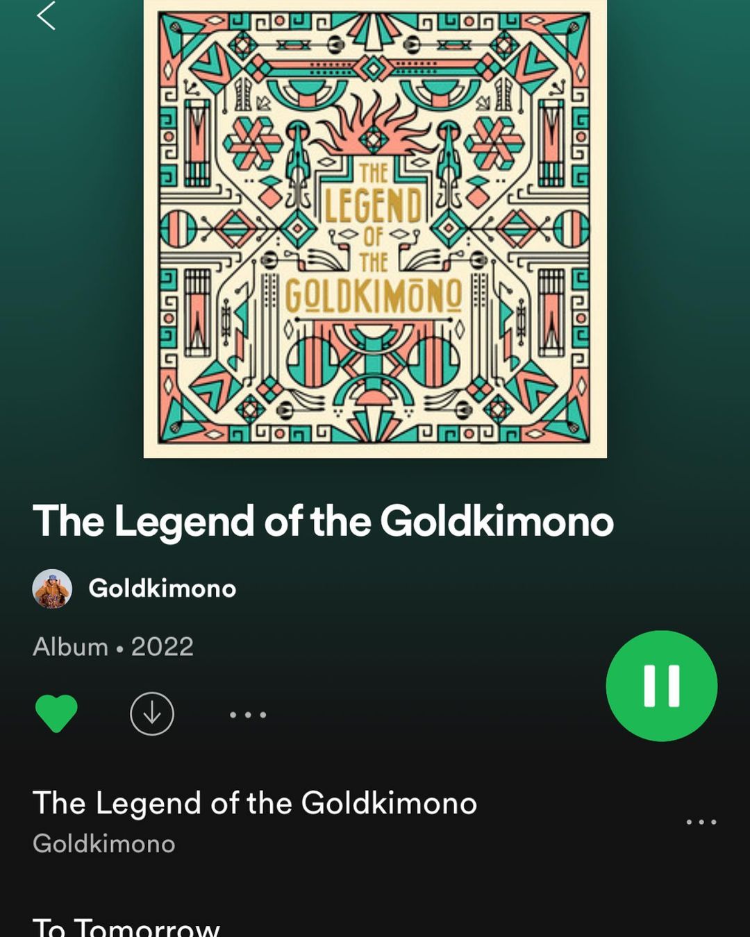The image size is (750, 937).
Task: Tap the flame emblem on the cover art
Action: click(x=374, y=125)
